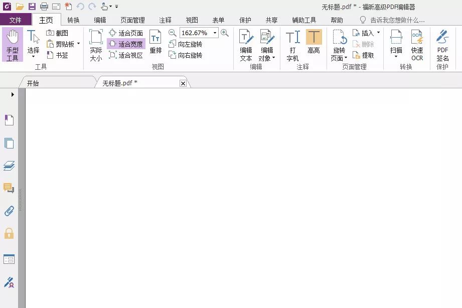Screen dimensions: 462x308
Task: Open the attachments paperclip panel in sidebar
Action: click(9, 211)
